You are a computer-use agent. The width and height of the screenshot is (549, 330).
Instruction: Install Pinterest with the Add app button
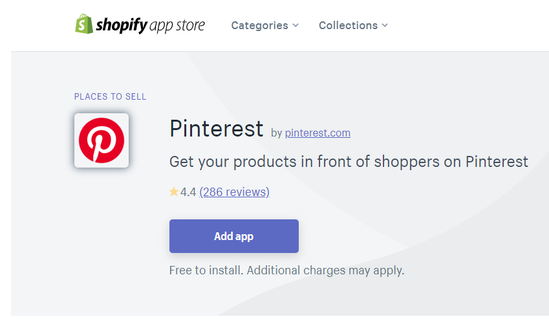(x=234, y=236)
